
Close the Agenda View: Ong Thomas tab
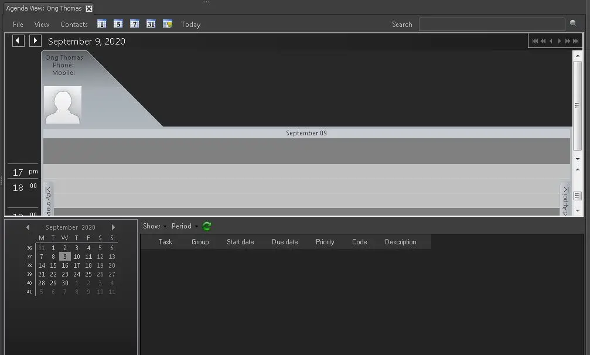coord(89,9)
